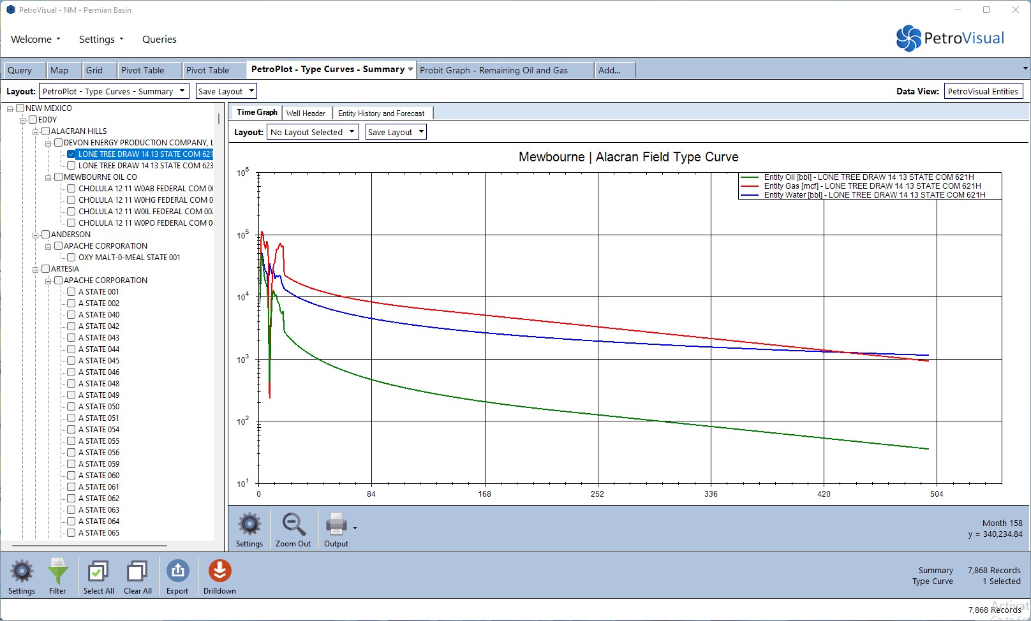Open the chart Settings gear icon
The height and width of the screenshot is (621, 1031).
pyautogui.click(x=249, y=525)
